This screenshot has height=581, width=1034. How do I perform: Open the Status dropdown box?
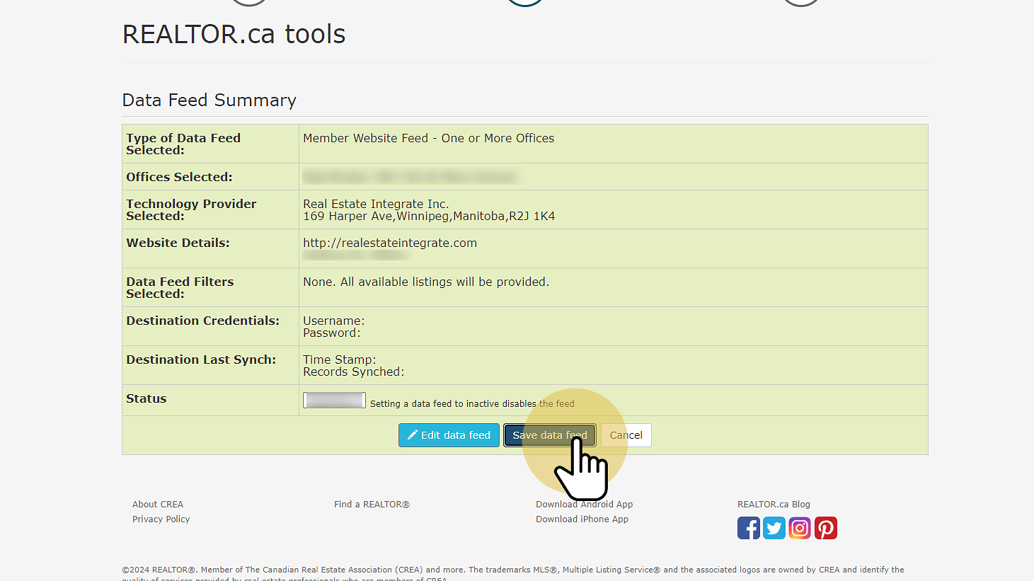pyautogui.click(x=334, y=401)
